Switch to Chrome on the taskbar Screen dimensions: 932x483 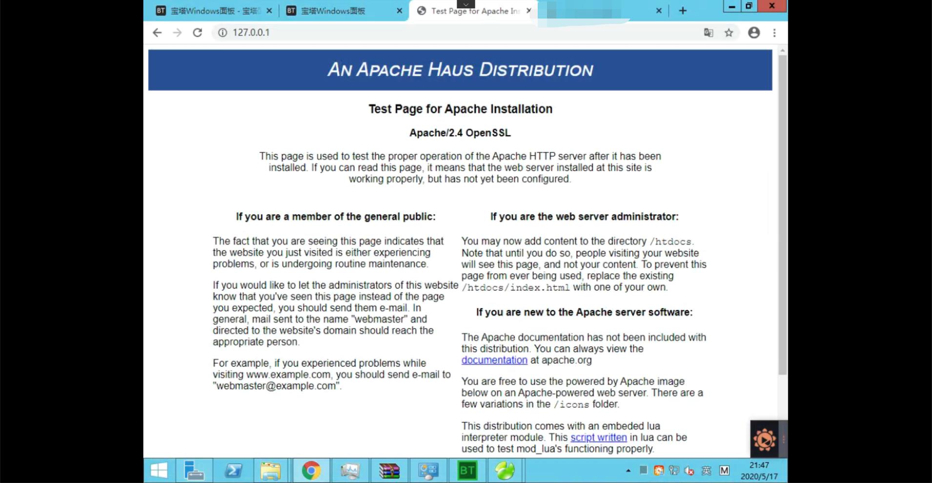311,470
